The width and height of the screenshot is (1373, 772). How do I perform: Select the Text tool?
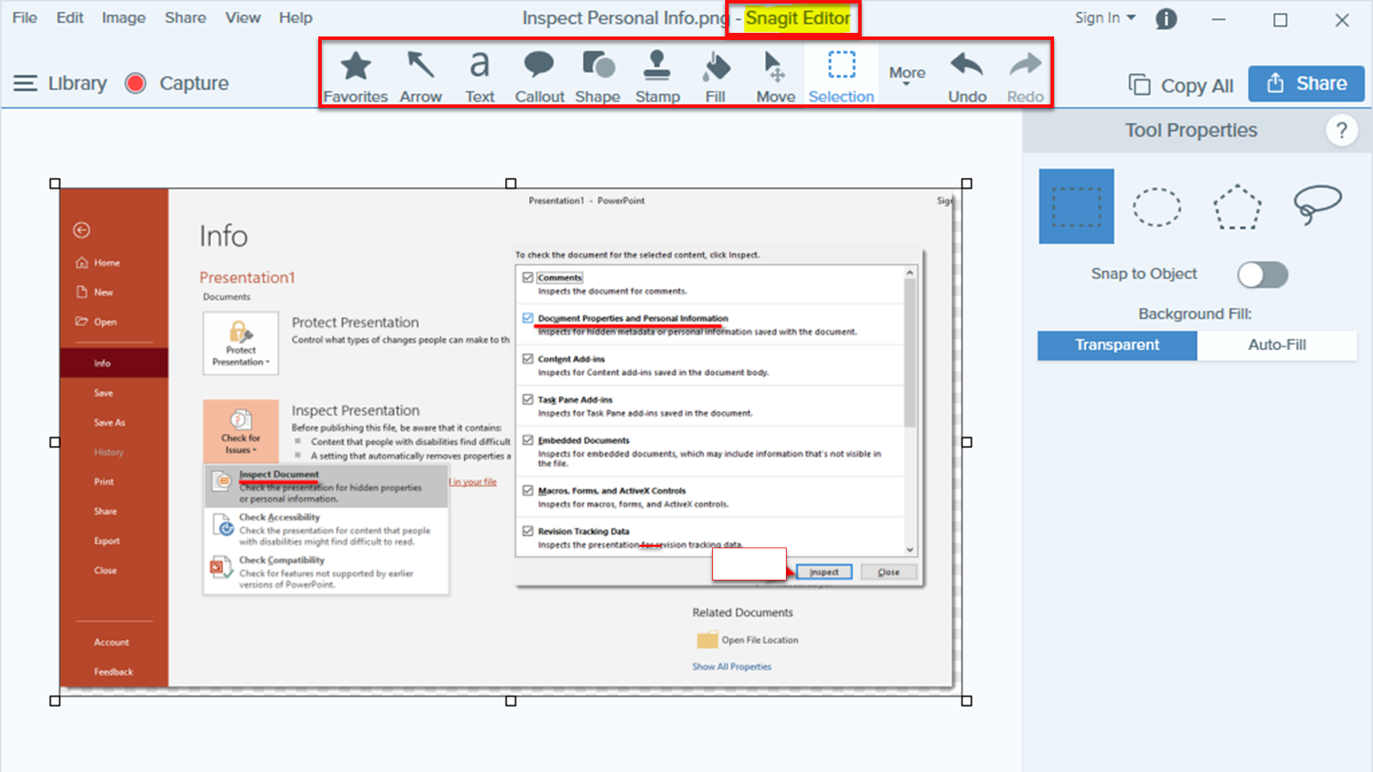tap(480, 75)
